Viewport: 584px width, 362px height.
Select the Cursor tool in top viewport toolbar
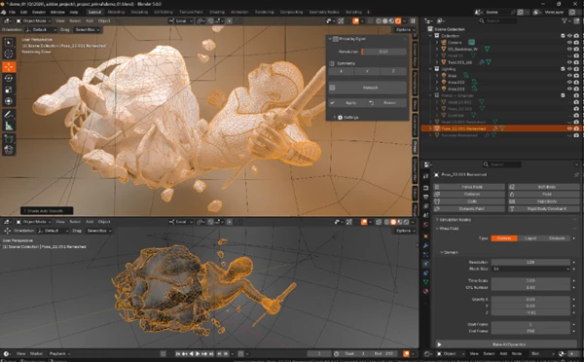click(9, 54)
